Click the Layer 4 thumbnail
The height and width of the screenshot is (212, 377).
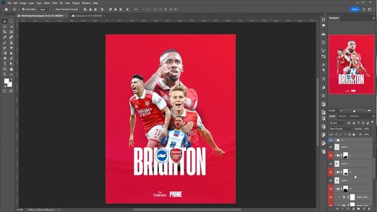tap(337, 164)
